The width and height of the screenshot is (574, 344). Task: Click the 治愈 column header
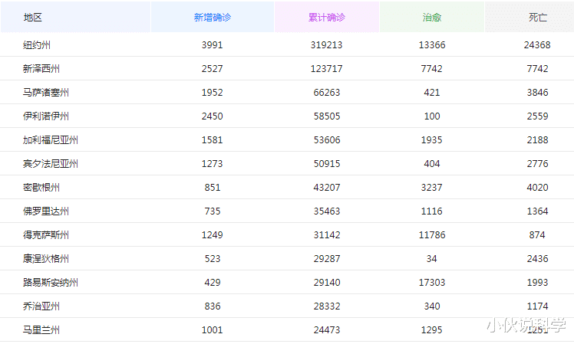432,17
